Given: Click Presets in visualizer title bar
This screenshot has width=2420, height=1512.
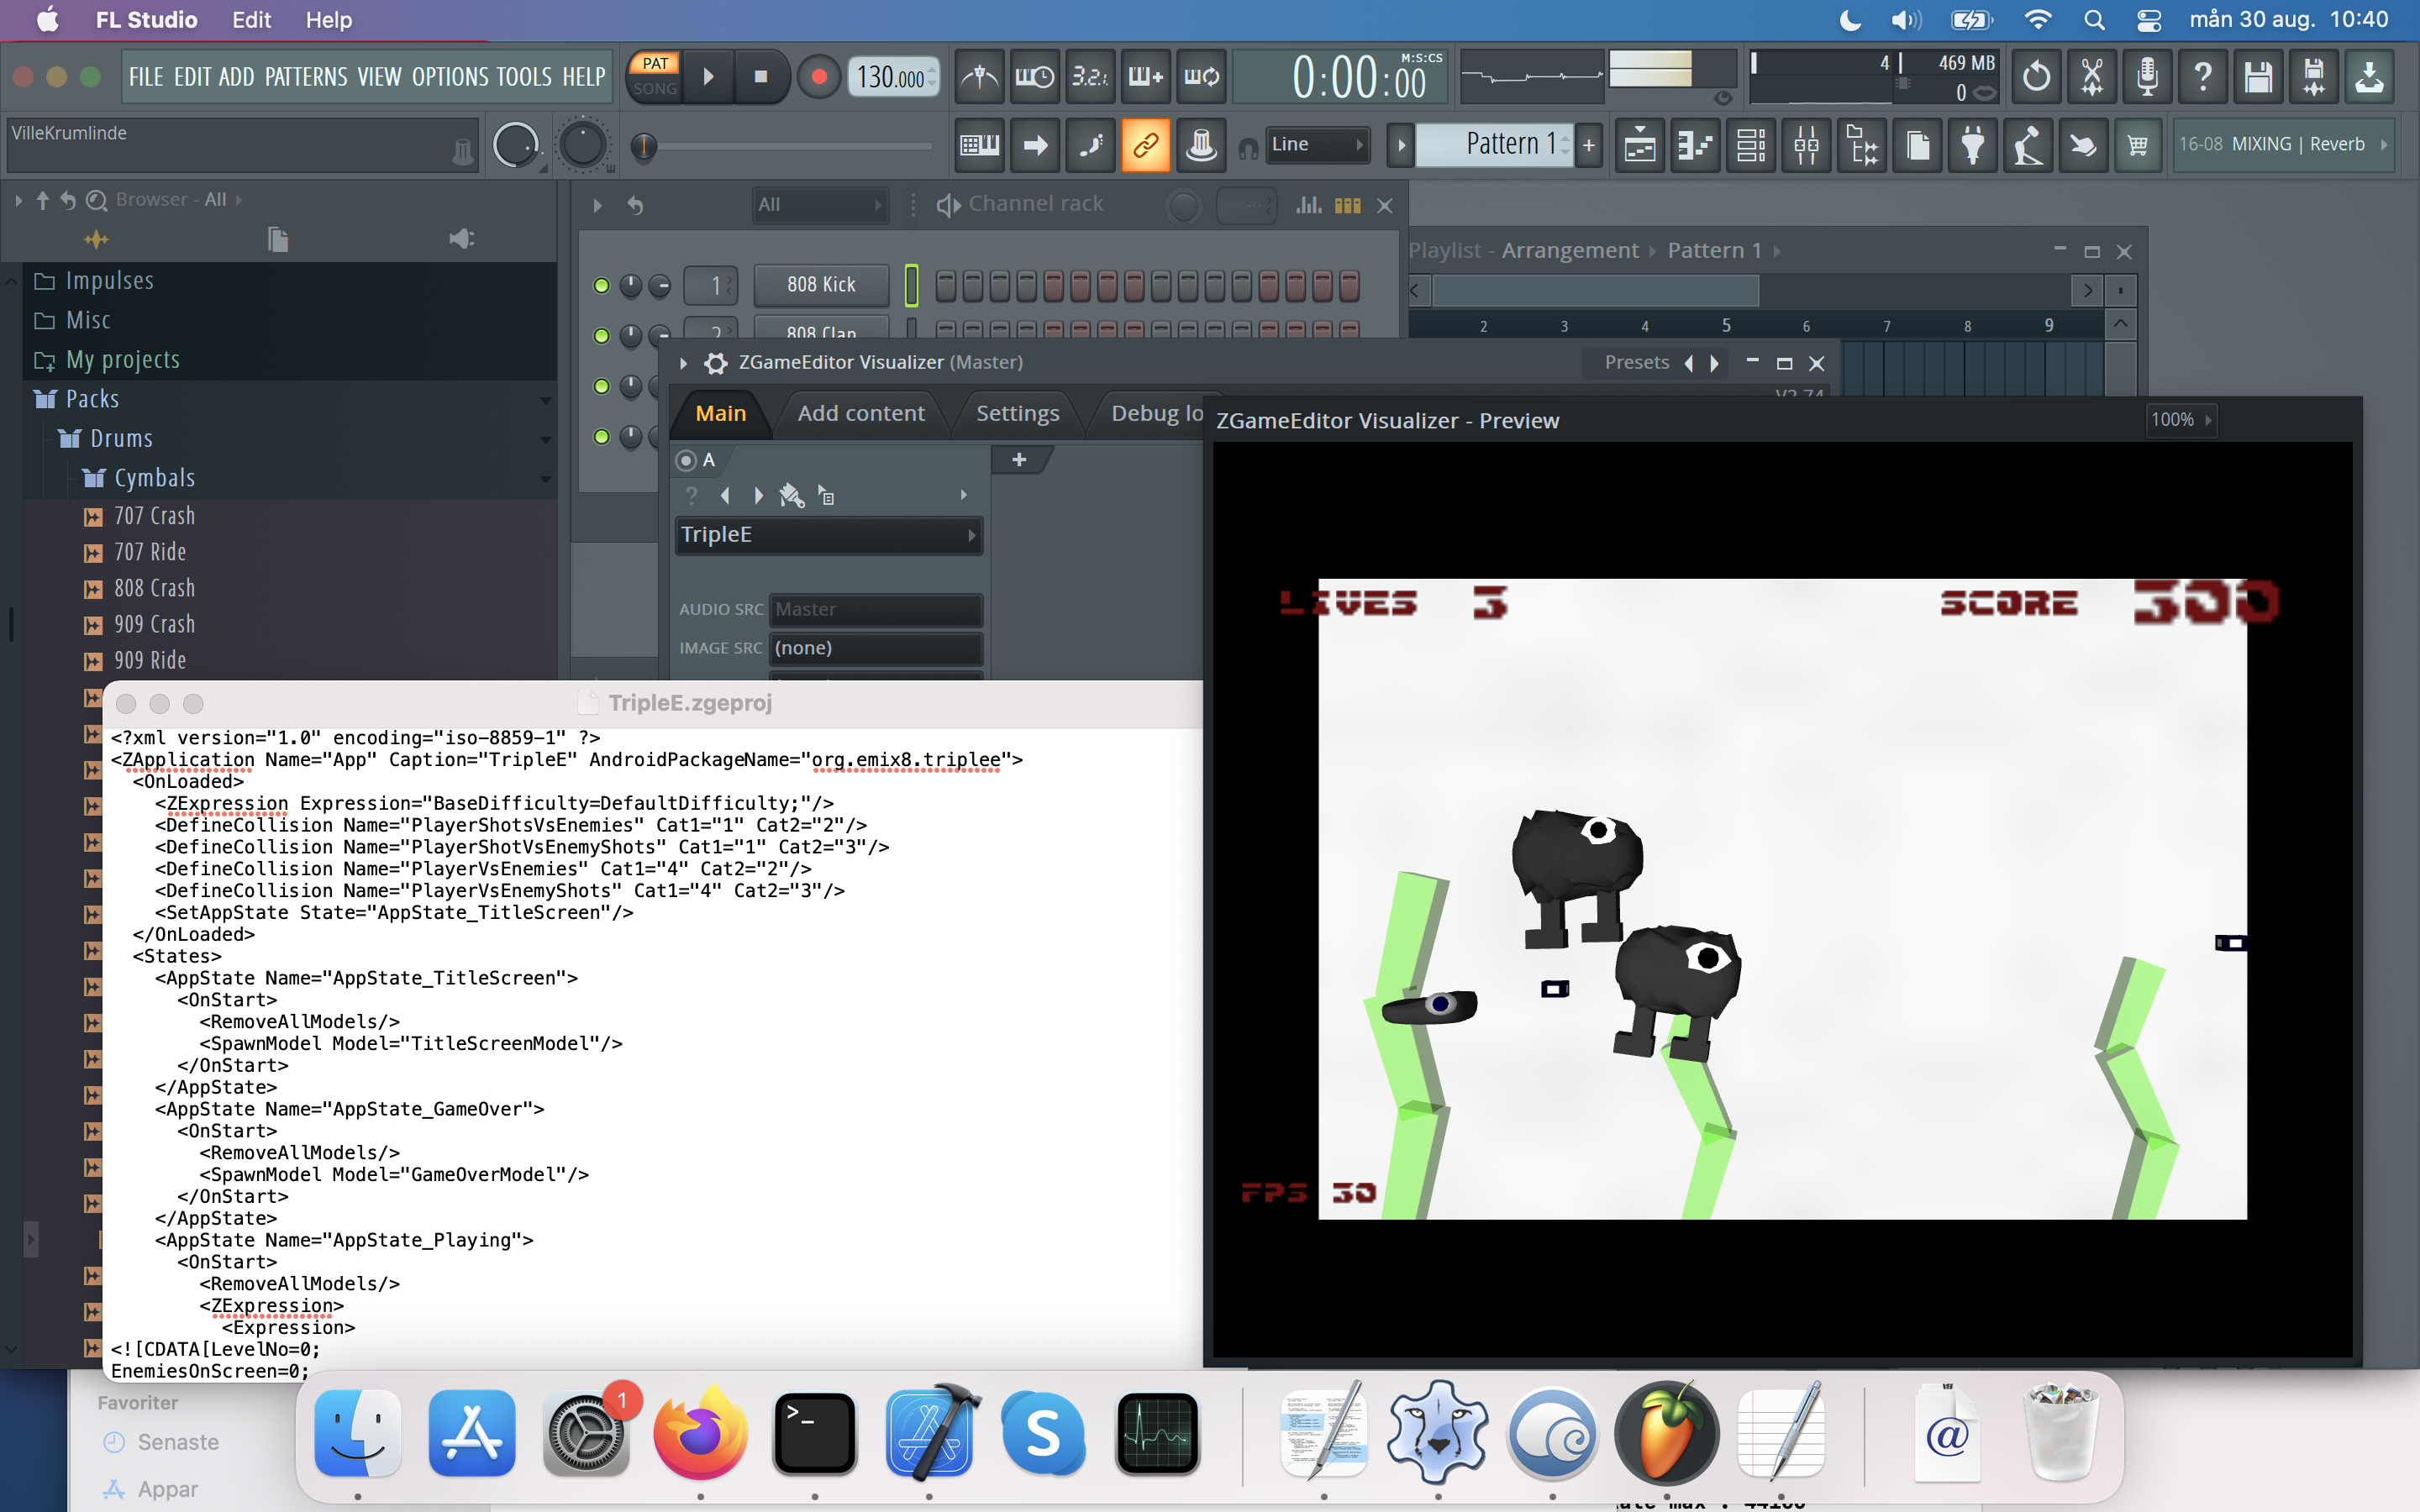Looking at the screenshot, I should point(1636,362).
